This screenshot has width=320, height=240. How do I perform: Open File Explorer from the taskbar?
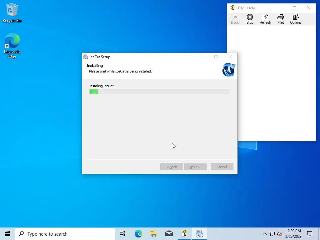click(x=153, y=234)
